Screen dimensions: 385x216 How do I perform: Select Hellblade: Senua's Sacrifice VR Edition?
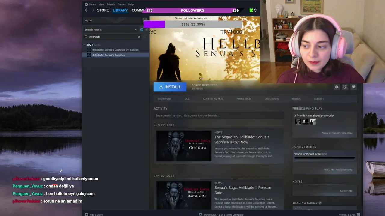115,50
